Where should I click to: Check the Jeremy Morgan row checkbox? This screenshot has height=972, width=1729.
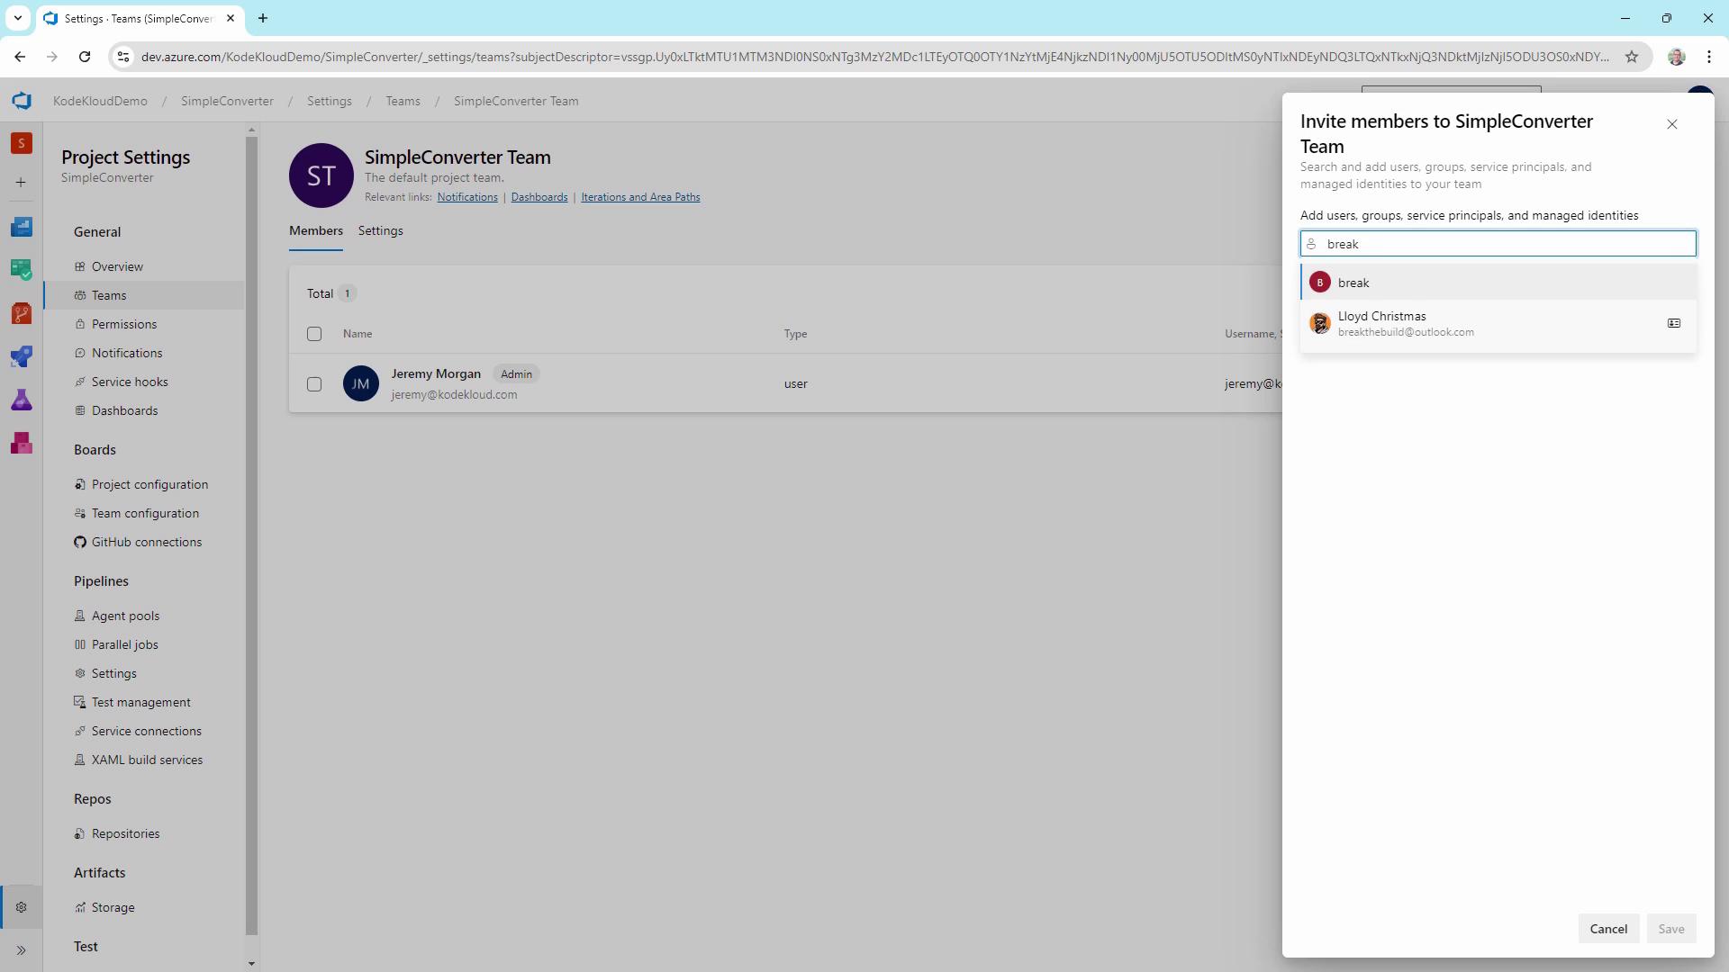tap(314, 384)
